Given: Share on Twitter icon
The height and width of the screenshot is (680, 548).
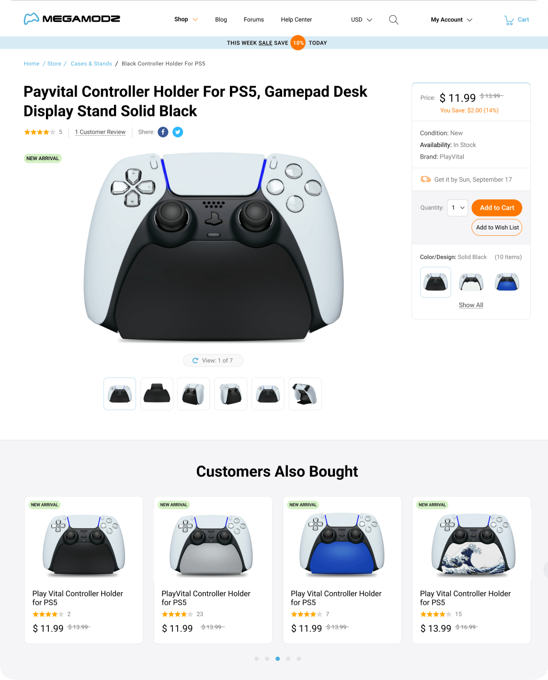Looking at the screenshot, I should click(x=178, y=132).
